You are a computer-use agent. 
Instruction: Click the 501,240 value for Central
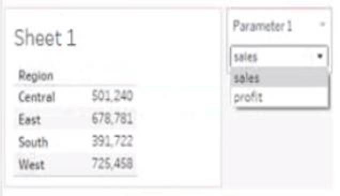click(x=112, y=96)
